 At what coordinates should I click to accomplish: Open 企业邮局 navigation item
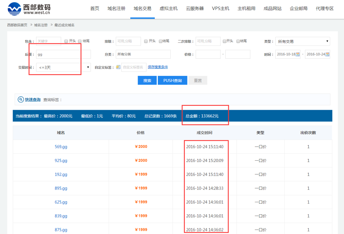pos(298,9)
